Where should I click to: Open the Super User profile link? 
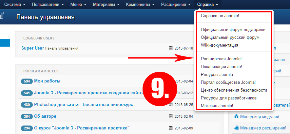pyautogui.click(x=32, y=48)
